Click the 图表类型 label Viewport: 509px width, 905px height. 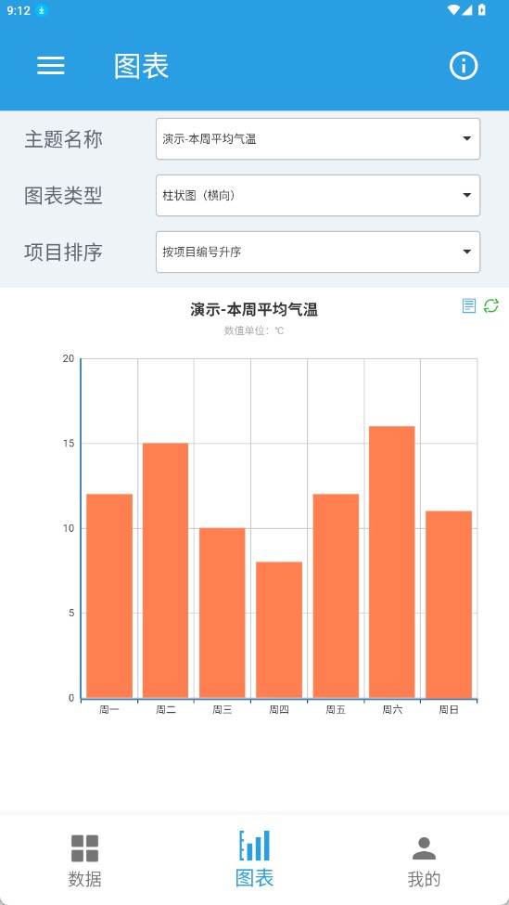(63, 196)
